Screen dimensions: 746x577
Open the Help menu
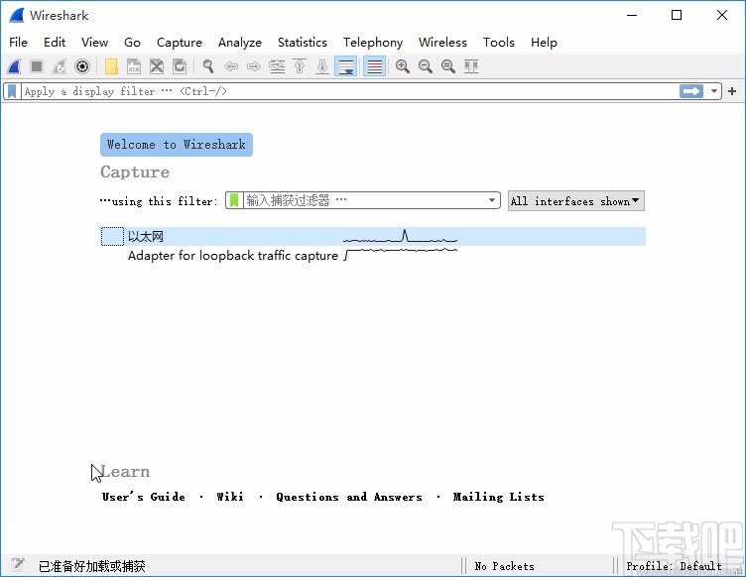click(x=544, y=43)
